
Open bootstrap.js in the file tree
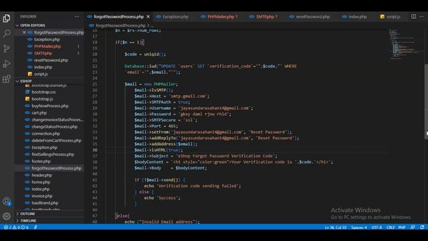(x=42, y=99)
